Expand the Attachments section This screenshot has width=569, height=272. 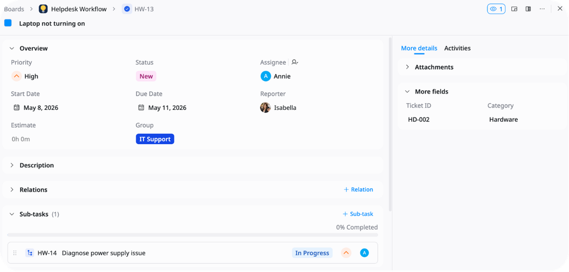(407, 67)
